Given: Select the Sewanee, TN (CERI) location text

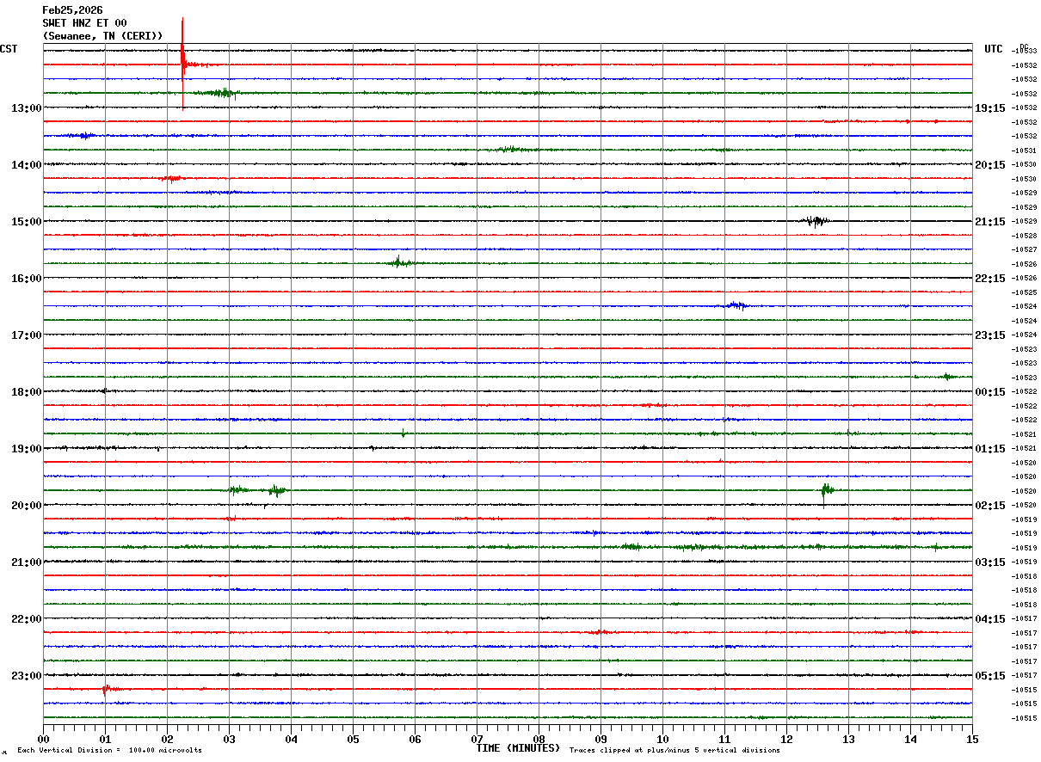Looking at the screenshot, I should 102,36.
